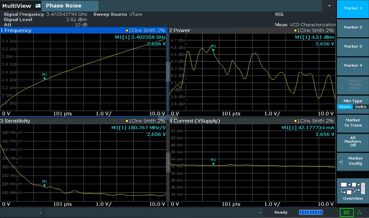Toggle Marker 2 on
The image size is (369, 218).
pos(353,27)
